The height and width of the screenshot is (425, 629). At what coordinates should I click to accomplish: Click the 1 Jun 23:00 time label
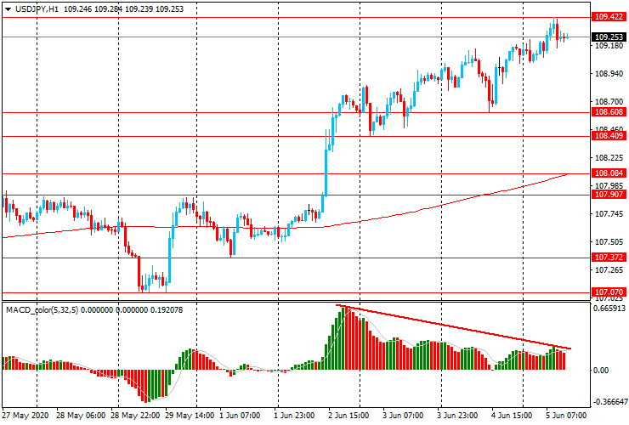pyautogui.click(x=295, y=415)
